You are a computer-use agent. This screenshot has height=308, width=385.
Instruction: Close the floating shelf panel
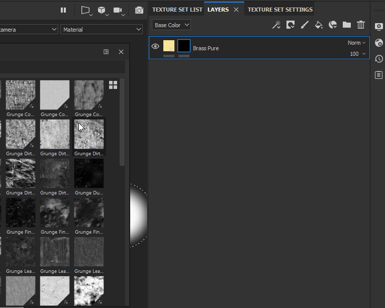tap(121, 52)
